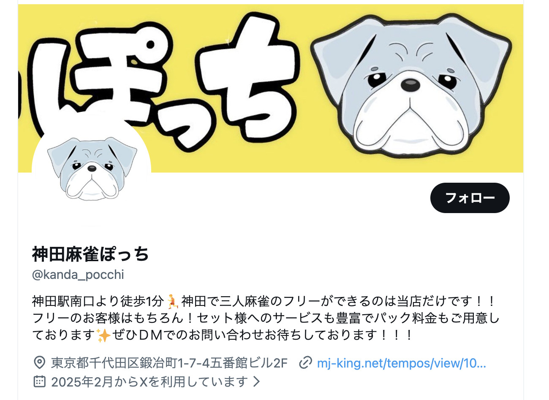Open the mj-king.net tempos link
549x400 pixels.
click(401, 363)
